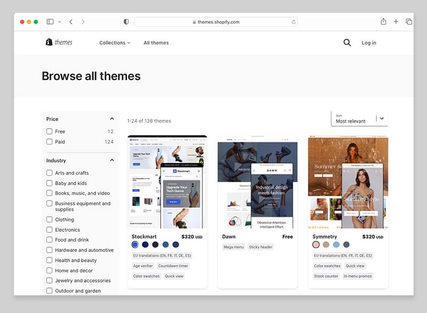Open the Stockmart theme title
This screenshot has height=313, width=427.
tap(144, 237)
